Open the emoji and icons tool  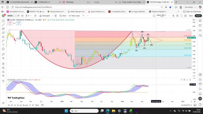pyautogui.click(x=3, y=49)
